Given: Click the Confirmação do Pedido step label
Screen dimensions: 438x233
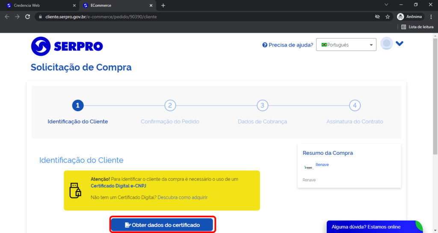Looking at the screenshot, I should [x=170, y=122].
